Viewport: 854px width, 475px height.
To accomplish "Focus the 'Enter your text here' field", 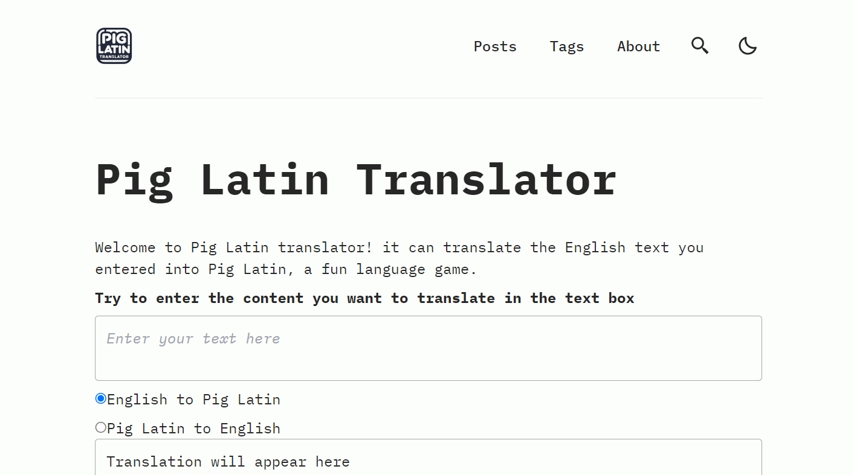I will coord(428,348).
